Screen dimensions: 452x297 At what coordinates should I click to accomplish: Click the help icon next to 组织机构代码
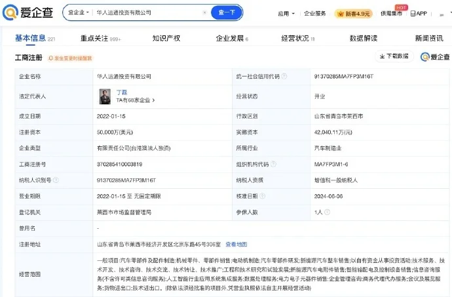click(x=273, y=164)
